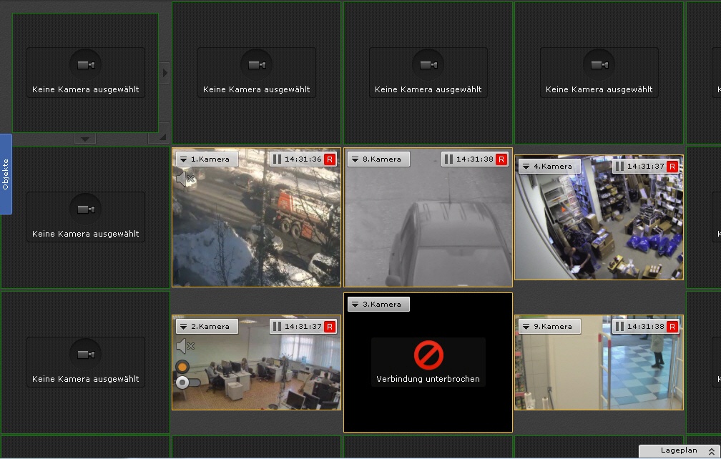Click the red R recording indicator on 2.Kamera

pos(330,327)
